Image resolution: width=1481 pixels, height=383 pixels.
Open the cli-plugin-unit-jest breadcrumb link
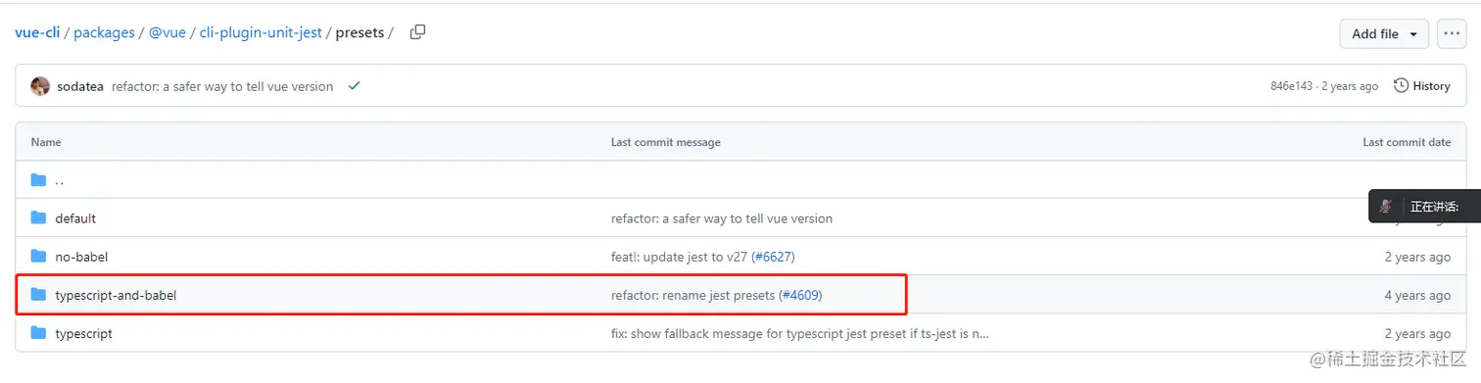[x=261, y=32]
